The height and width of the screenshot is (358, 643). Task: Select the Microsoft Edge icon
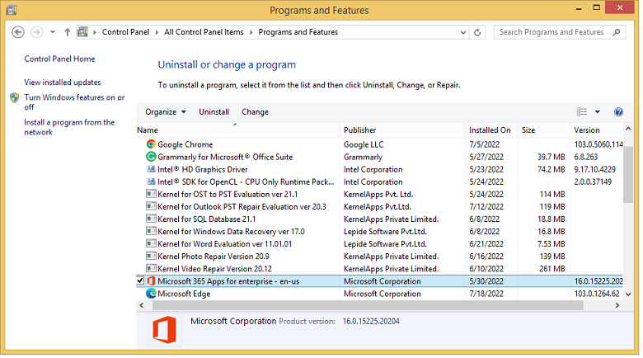[151, 293]
